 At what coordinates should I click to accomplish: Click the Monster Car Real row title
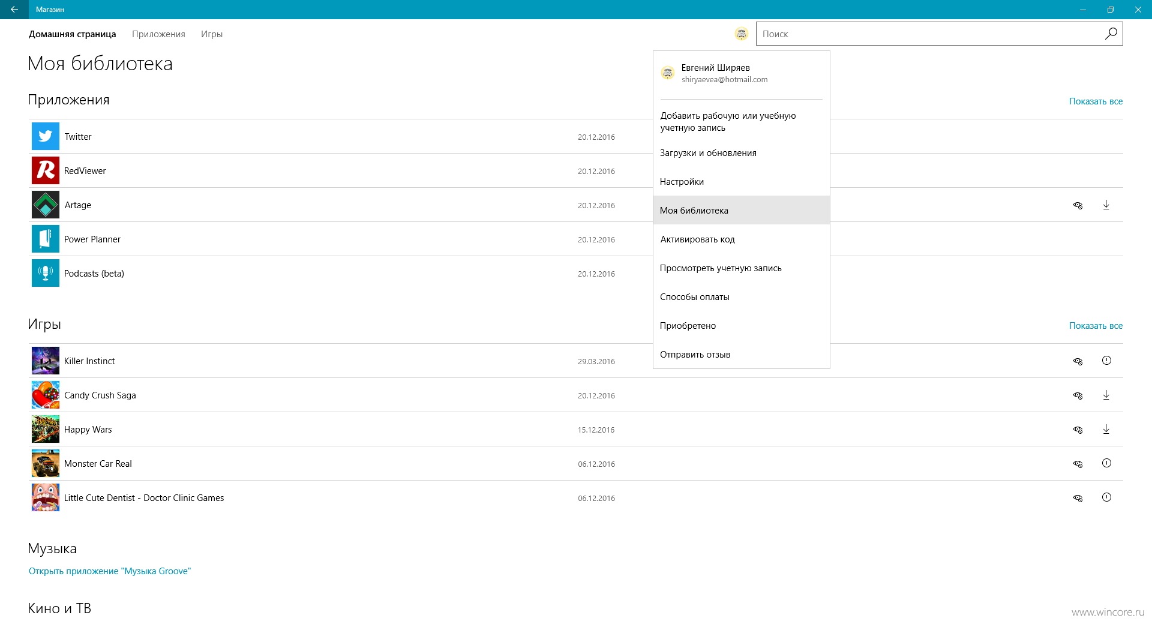98,464
